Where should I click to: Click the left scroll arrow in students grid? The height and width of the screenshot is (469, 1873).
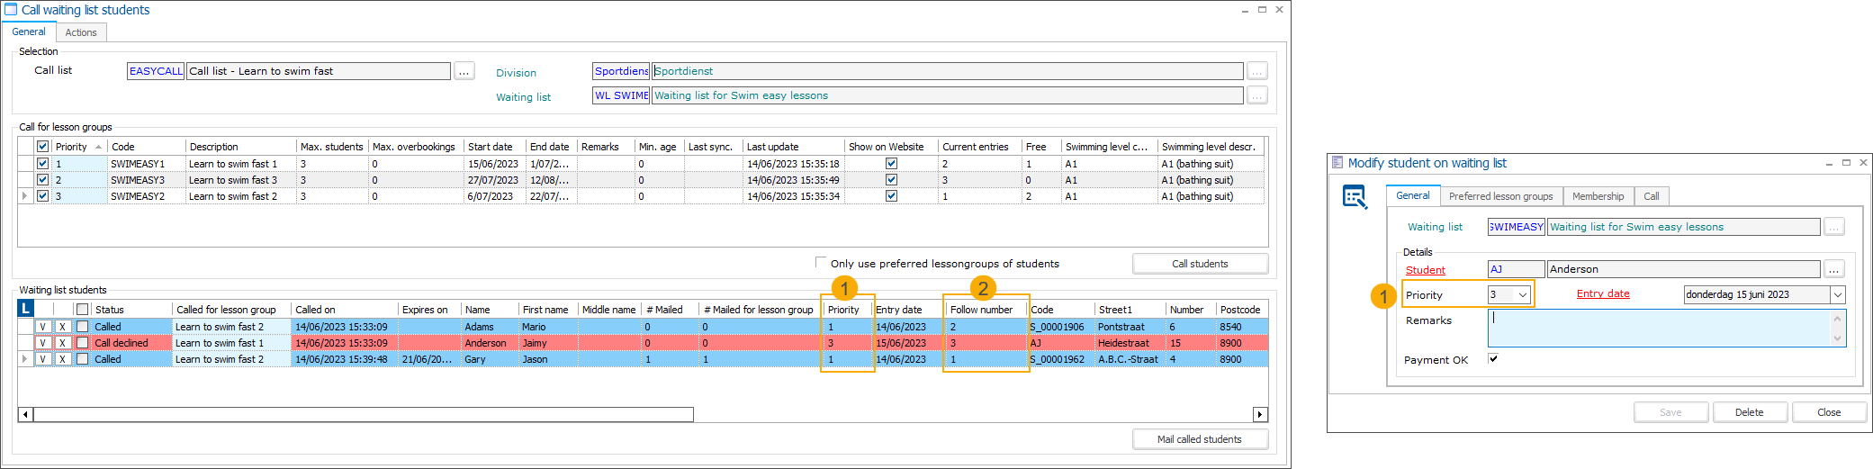(25, 415)
